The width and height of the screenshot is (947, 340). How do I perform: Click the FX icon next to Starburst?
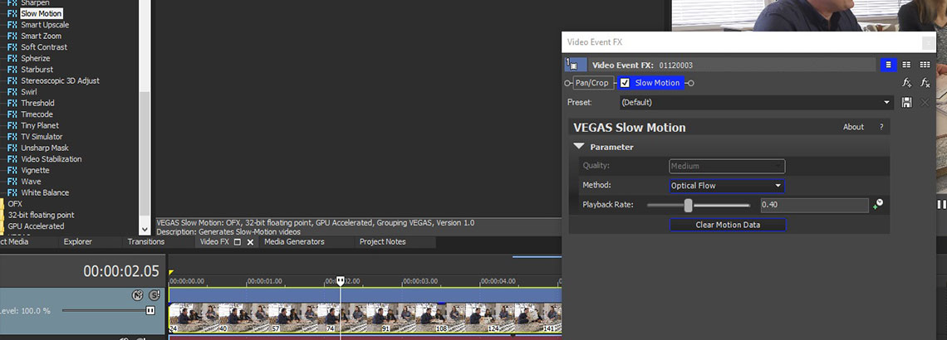pos(12,70)
